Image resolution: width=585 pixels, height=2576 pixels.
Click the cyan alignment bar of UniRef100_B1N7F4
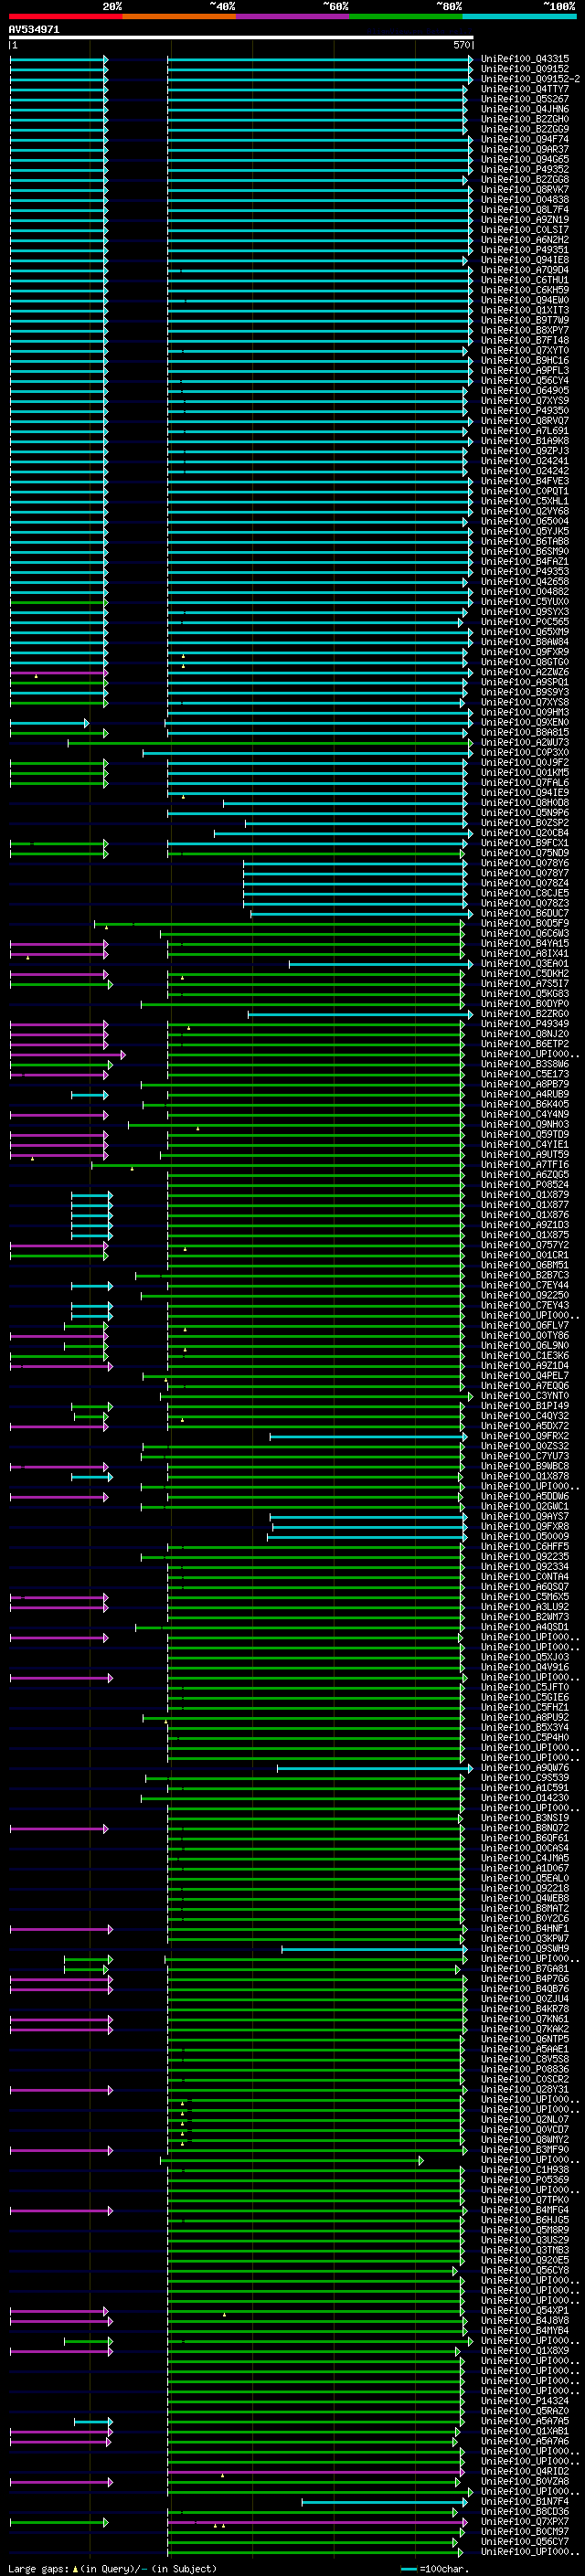click(x=385, y=2502)
